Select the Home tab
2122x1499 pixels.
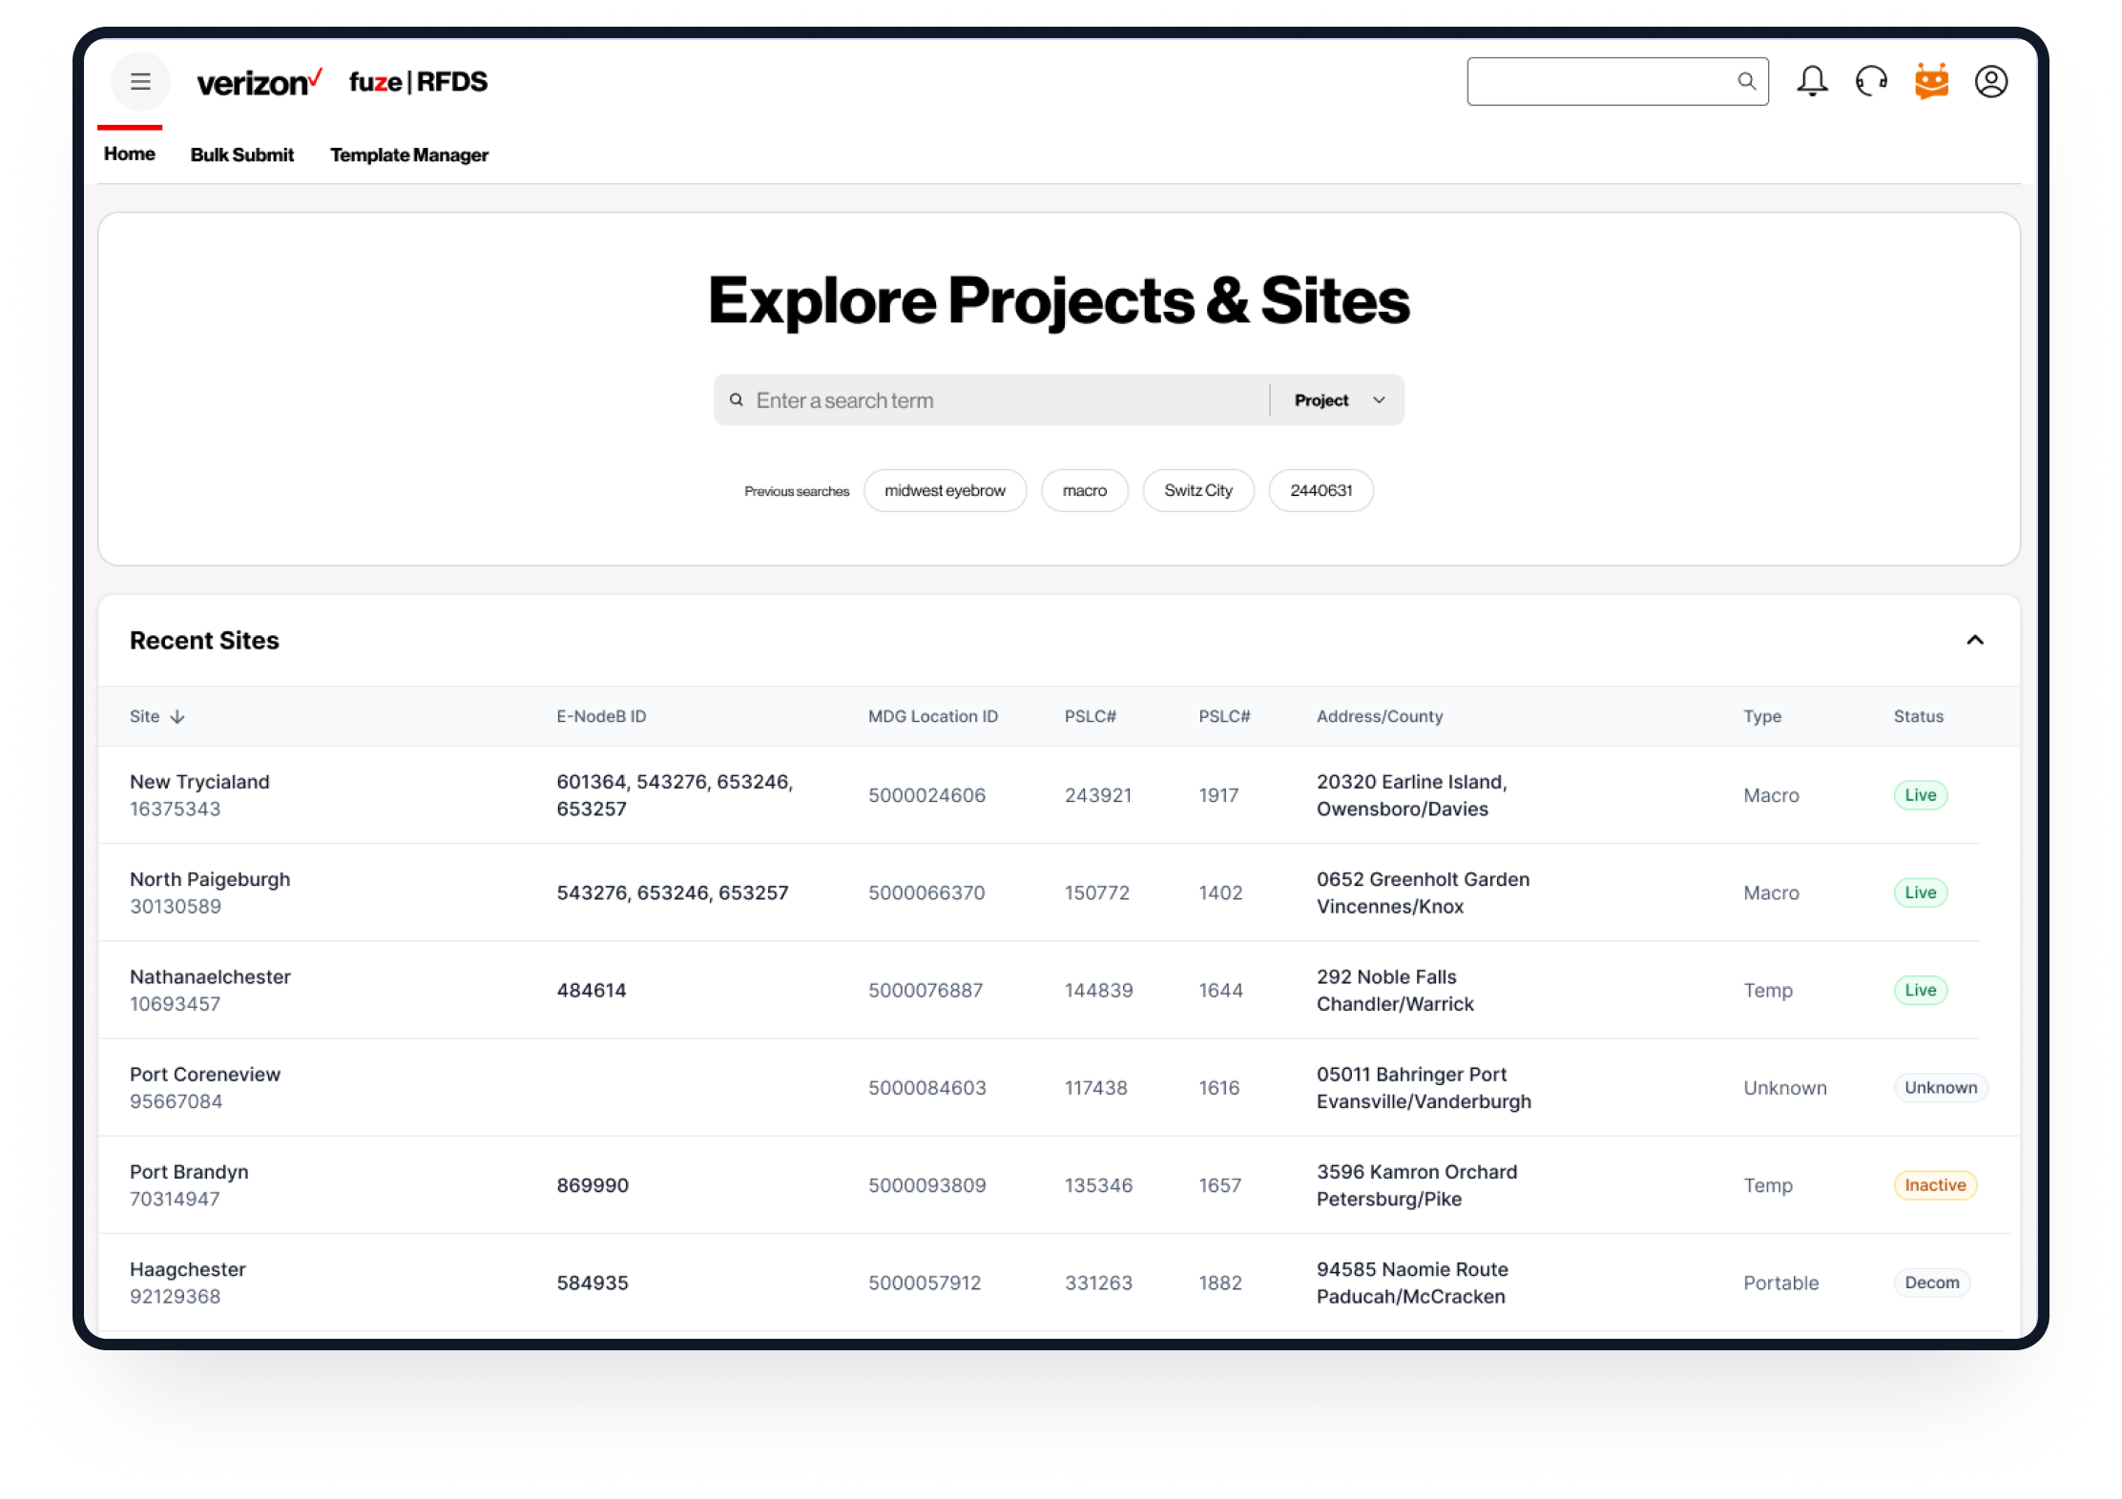coord(129,154)
